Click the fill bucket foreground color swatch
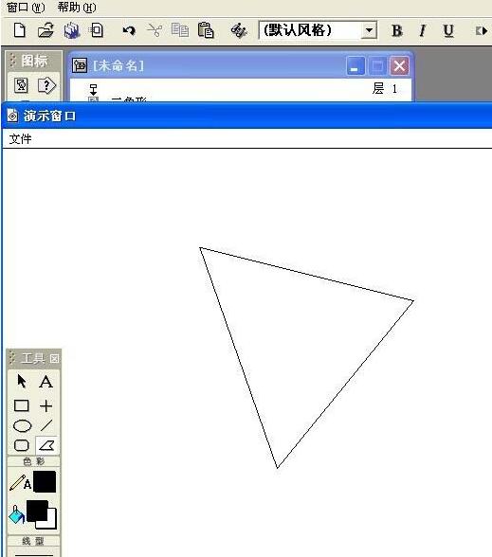 pos(37,511)
